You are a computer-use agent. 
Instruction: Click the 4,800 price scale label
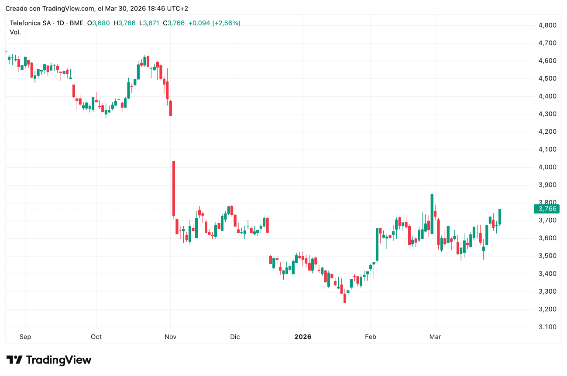(547, 26)
